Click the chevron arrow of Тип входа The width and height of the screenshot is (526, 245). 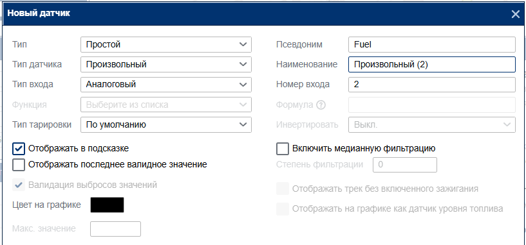[x=243, y=85]
